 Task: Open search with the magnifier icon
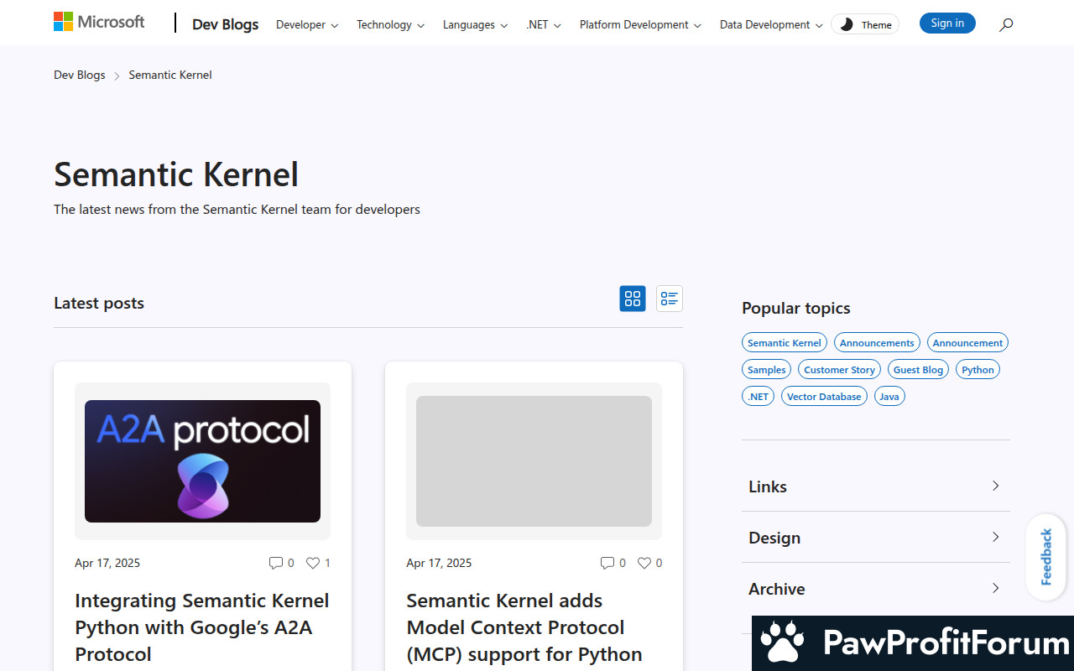pos(1006,24)
